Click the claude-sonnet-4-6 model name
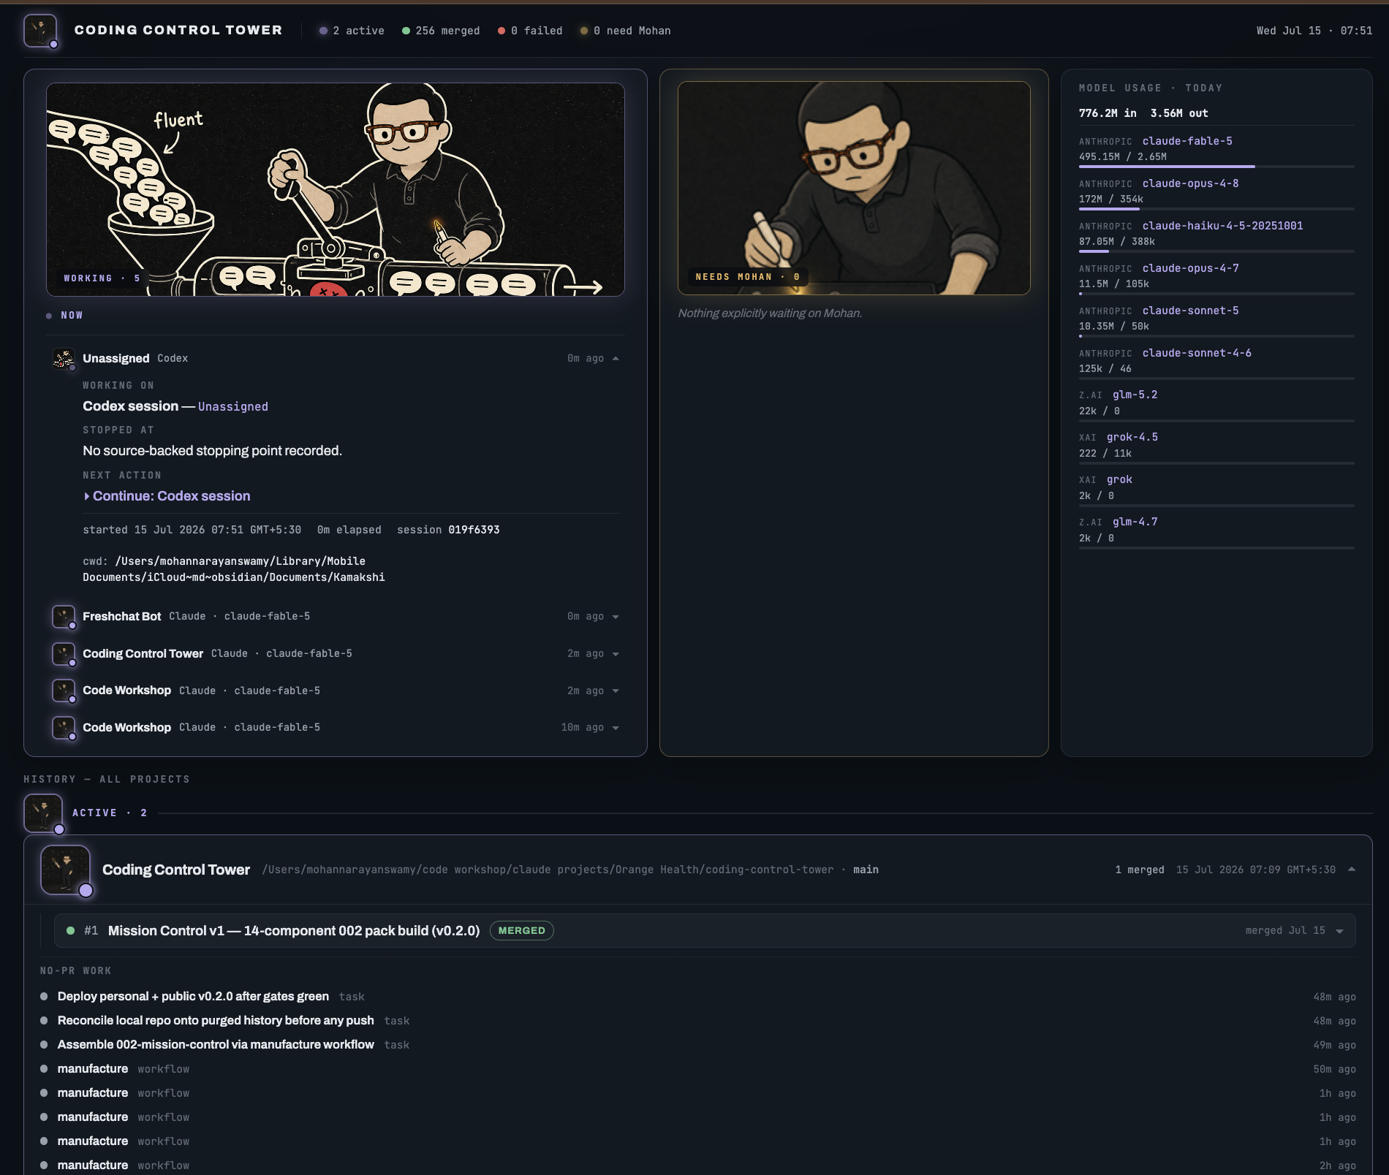1389x1175 pixels. [x=1197, y=353]
